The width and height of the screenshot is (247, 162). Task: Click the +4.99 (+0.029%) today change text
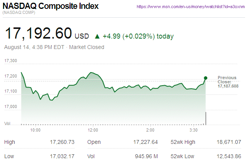pos(138,37)
